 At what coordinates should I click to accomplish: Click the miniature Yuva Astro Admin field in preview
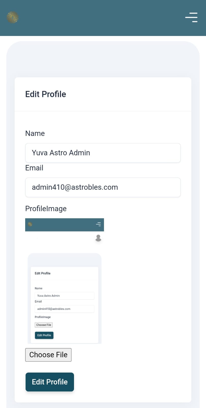(65, 296)
